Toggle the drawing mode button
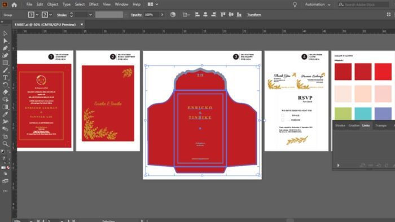The image size is (395, 222). point(5,174)
